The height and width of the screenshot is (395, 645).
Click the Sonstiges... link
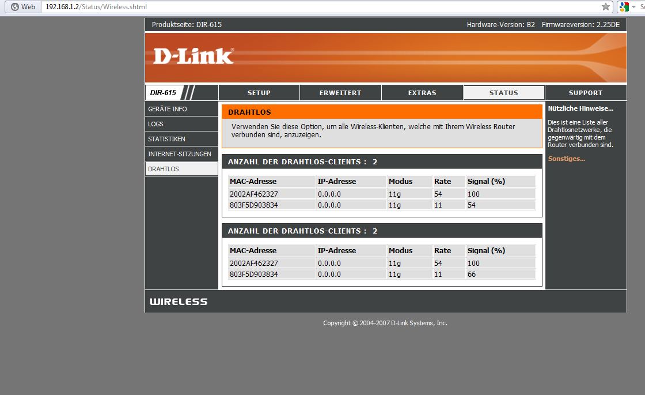coord(567,159)
